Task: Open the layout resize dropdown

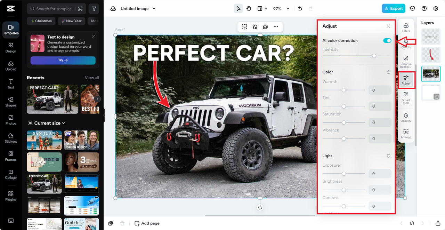Action: click(x=262, y=9)
